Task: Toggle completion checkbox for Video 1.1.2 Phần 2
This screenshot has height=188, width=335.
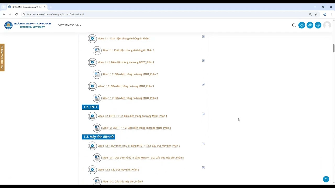Action: (x=203, y=60)
